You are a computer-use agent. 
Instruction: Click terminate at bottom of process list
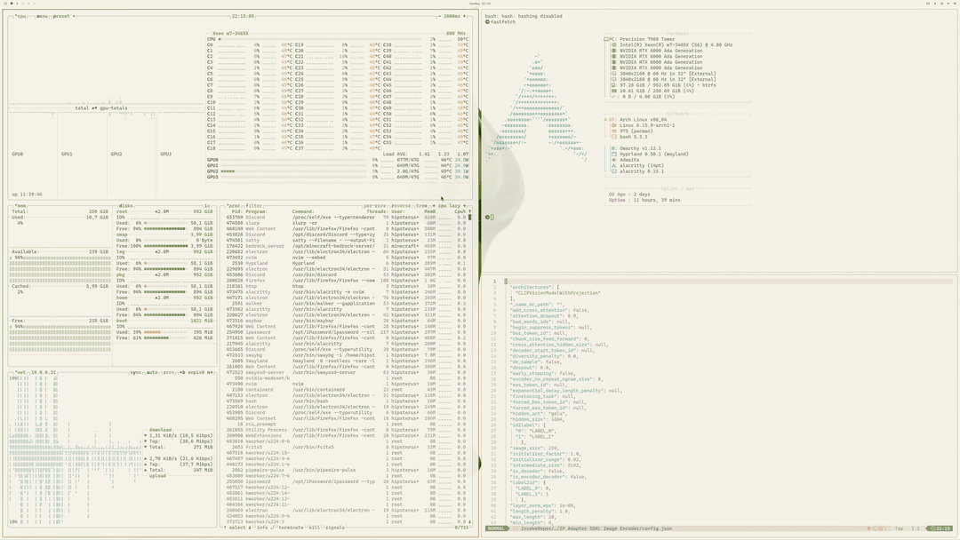tap(290, 528)
